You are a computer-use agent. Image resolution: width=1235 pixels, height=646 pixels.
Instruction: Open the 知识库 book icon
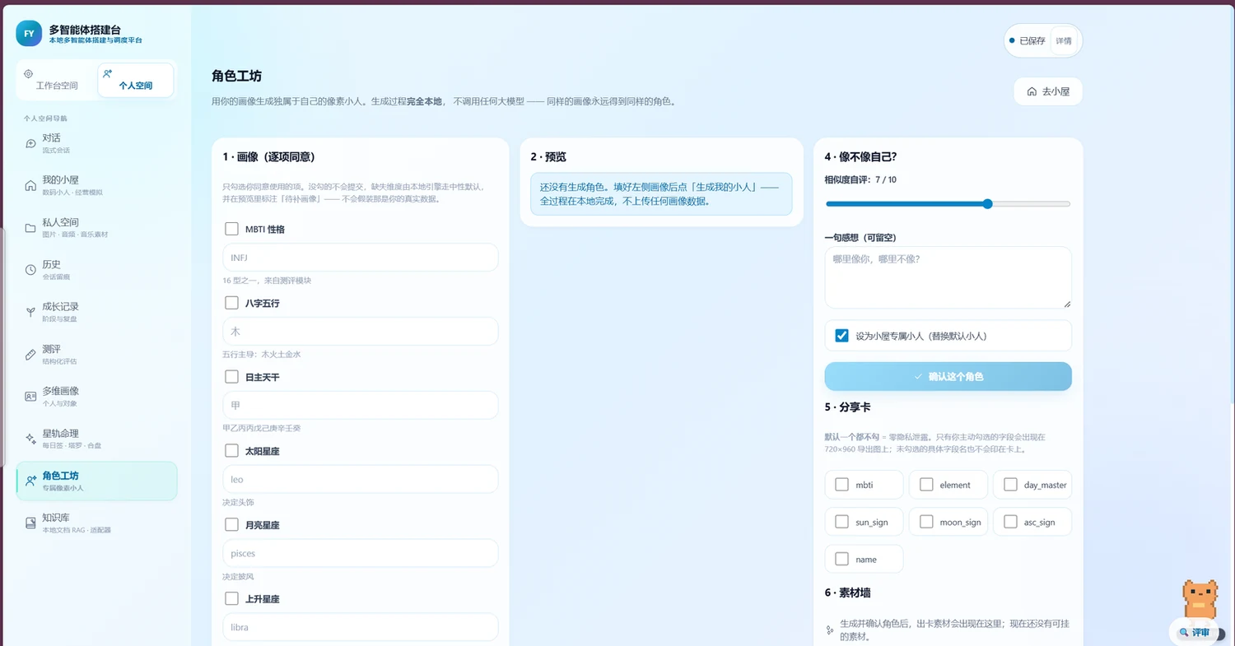coord(30,523)
